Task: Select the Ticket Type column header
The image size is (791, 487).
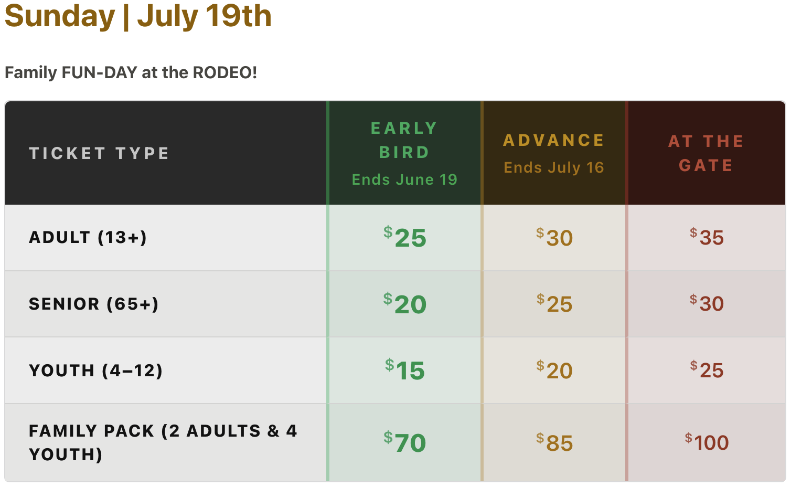Action: [x=99, y=153]
